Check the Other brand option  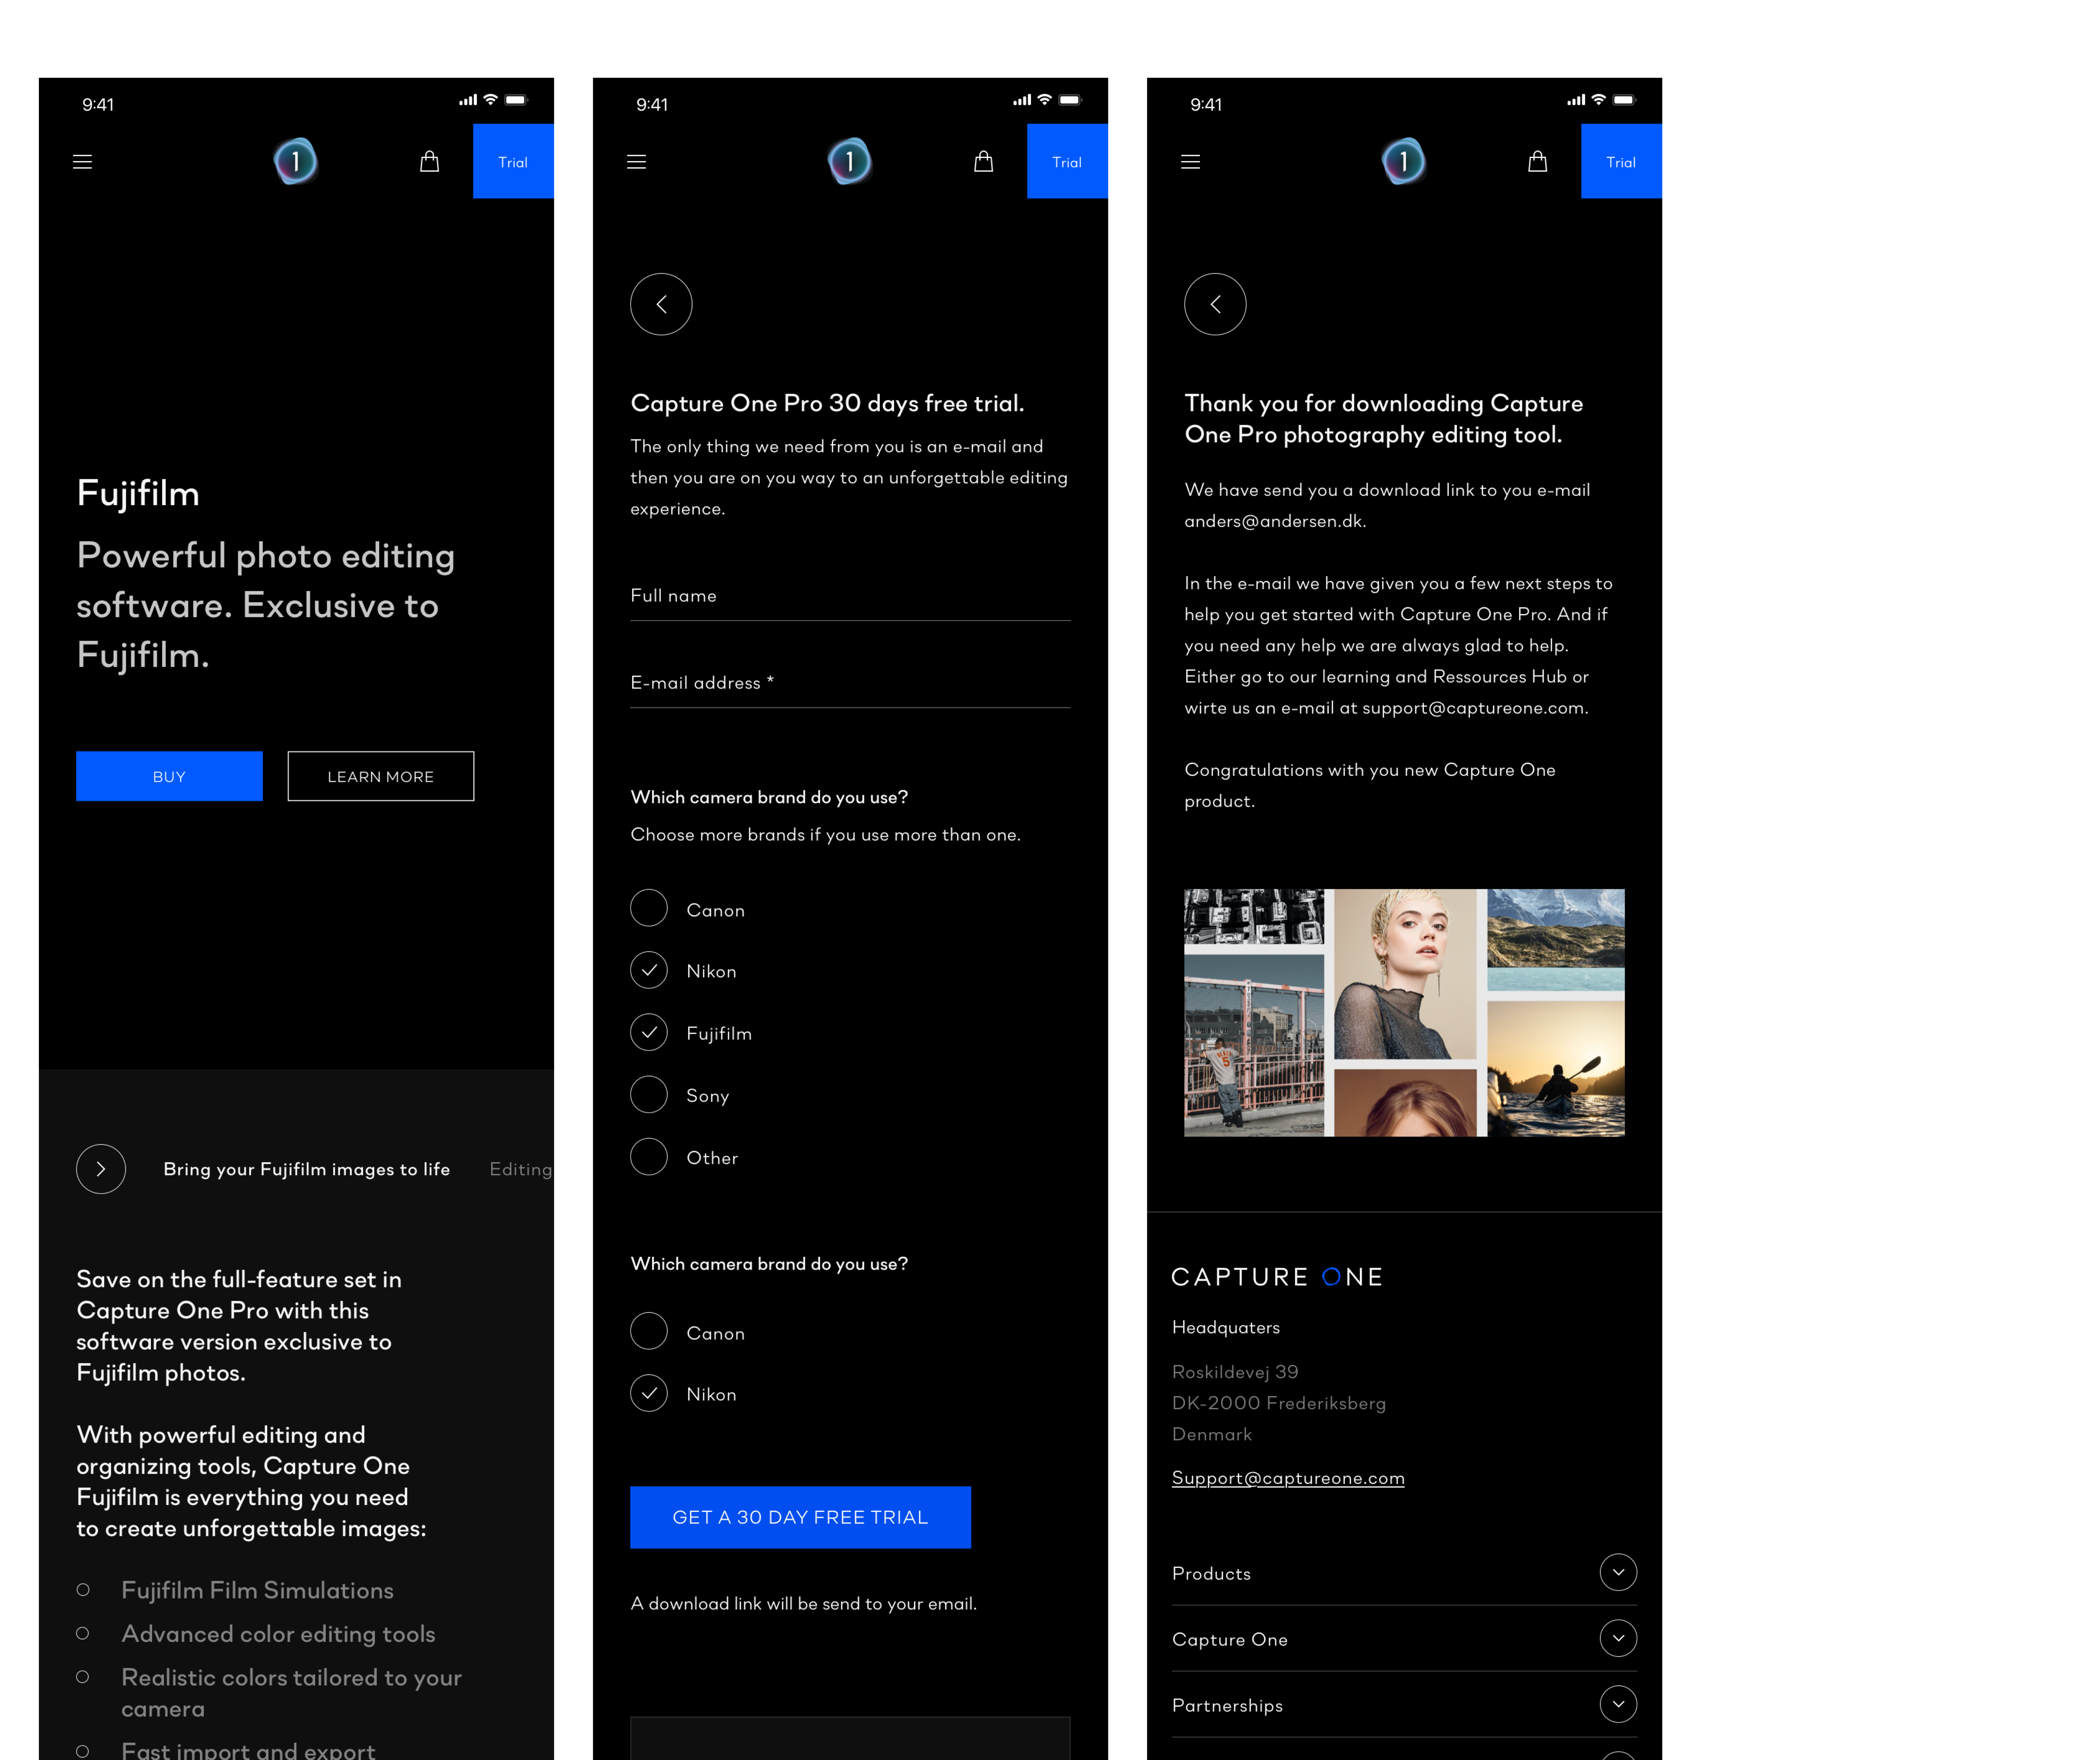coord(649,1156)
